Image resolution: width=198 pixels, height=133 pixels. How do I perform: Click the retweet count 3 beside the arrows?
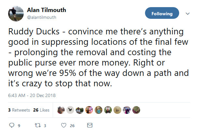[45, 126]
